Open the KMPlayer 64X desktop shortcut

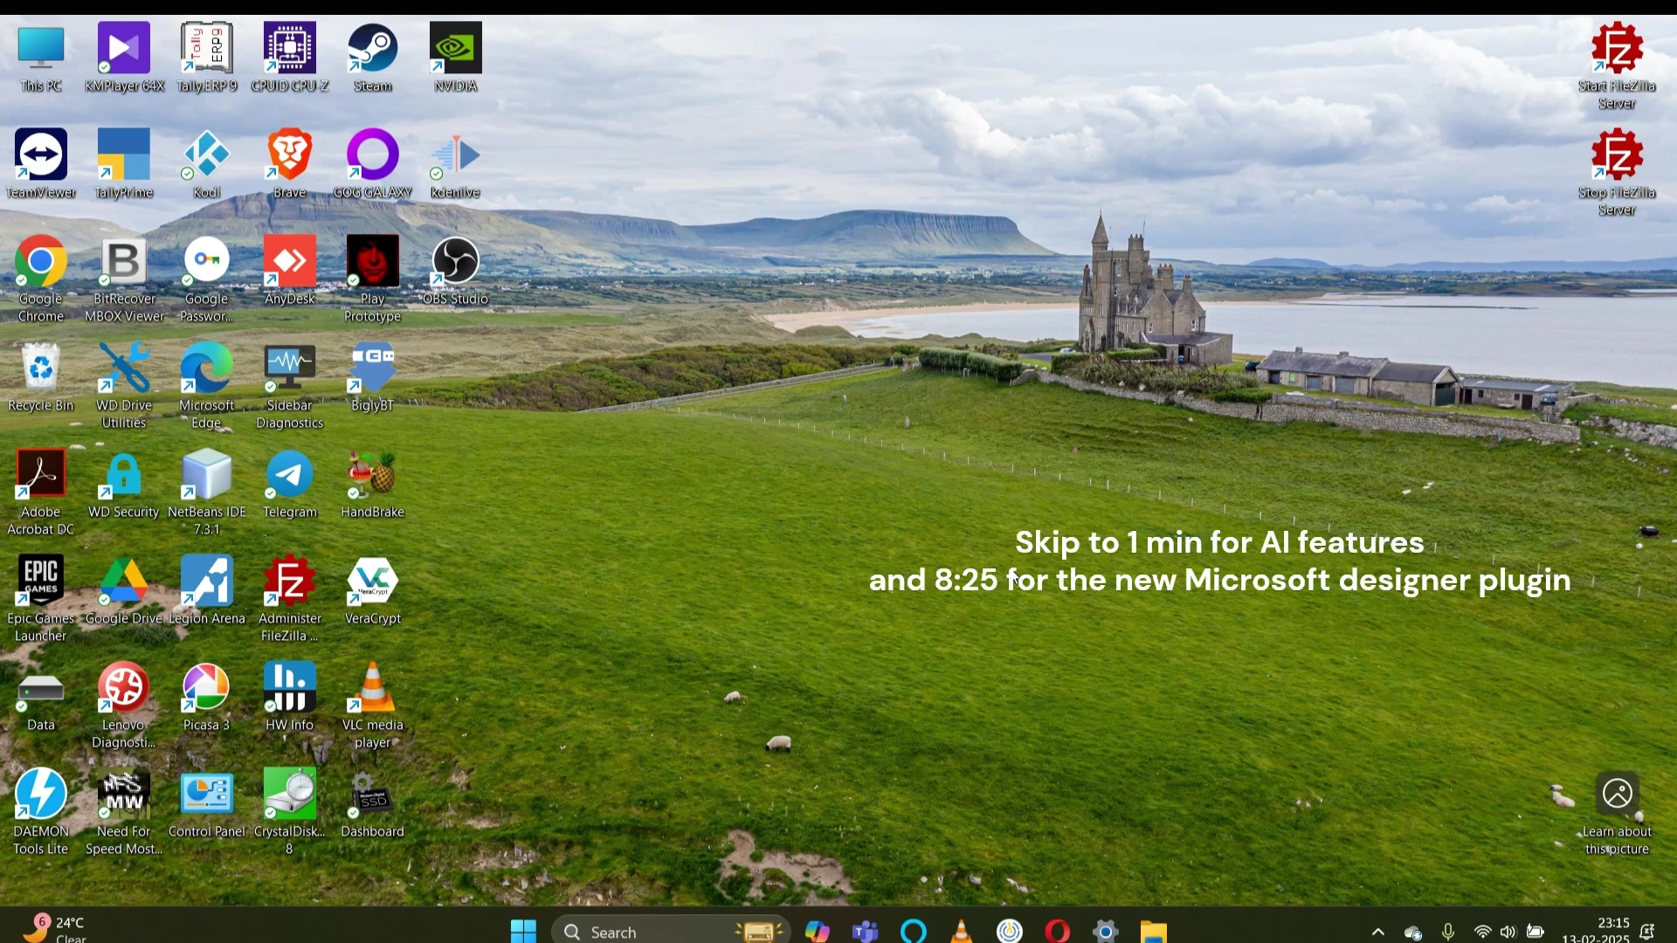pyautogui.click(x=124, y=58)
